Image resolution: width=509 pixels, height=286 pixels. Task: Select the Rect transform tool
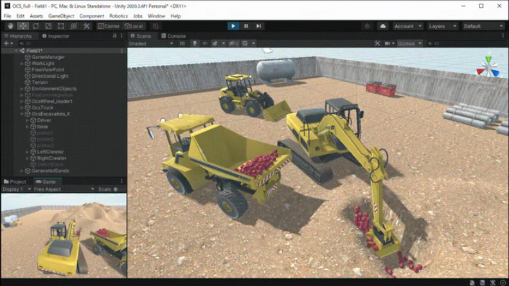coord(61,26)
